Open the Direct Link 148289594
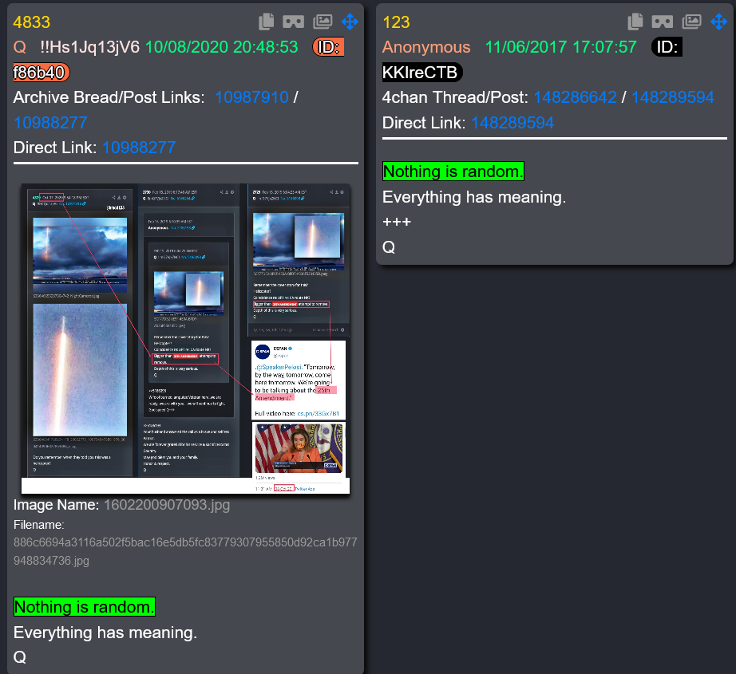The width and height of the screenshot is (736, 674). coord(512,122)
